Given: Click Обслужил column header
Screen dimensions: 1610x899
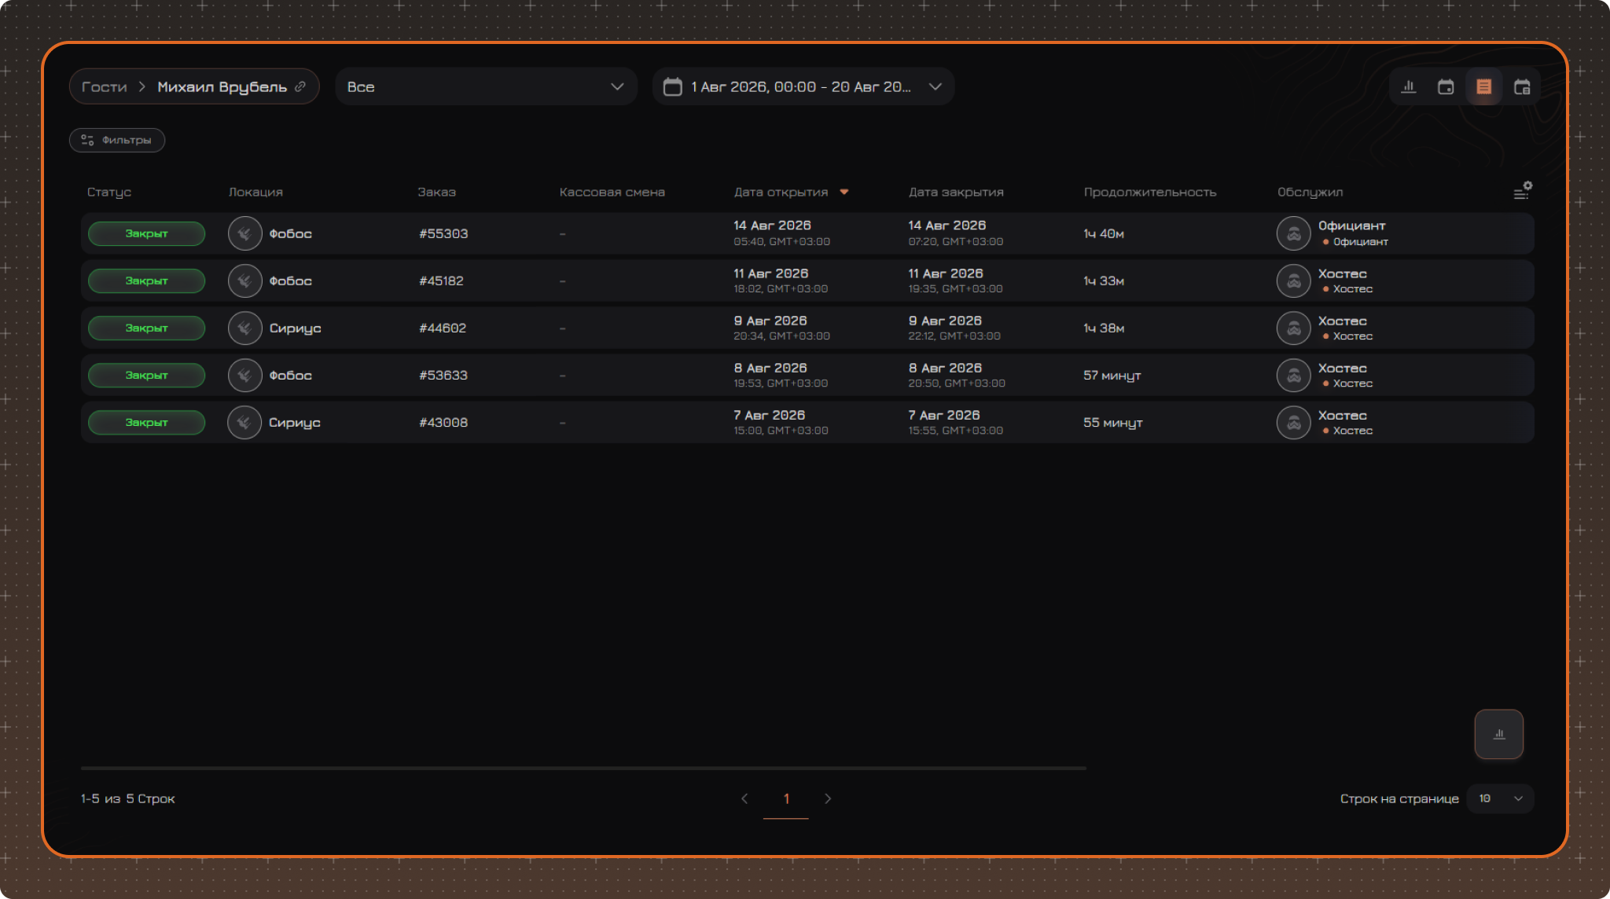Looking at the screenshot, I should pos(1310,192).
